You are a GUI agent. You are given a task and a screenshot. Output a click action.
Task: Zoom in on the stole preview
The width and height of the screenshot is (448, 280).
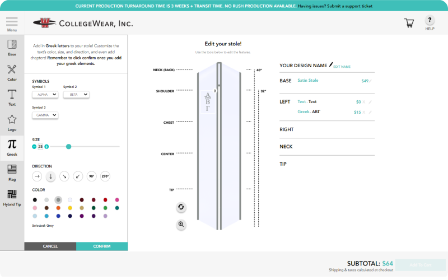181,225
